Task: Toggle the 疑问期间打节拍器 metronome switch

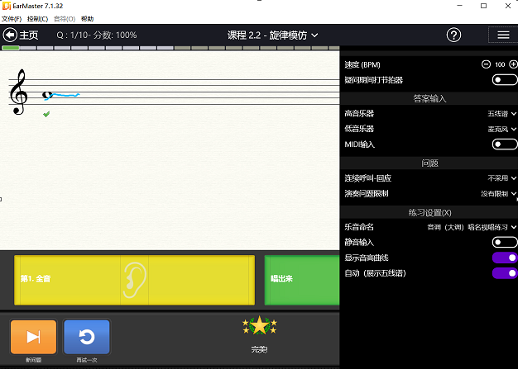Action: pyautogui.click(x=504, y=79)
